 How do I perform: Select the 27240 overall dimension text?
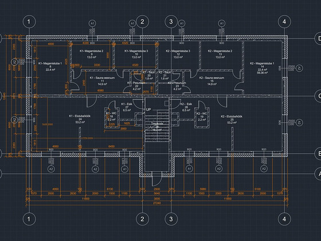157,203
